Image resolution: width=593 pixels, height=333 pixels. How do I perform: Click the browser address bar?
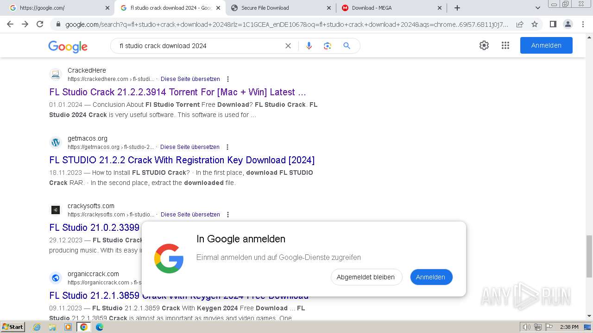286,25
